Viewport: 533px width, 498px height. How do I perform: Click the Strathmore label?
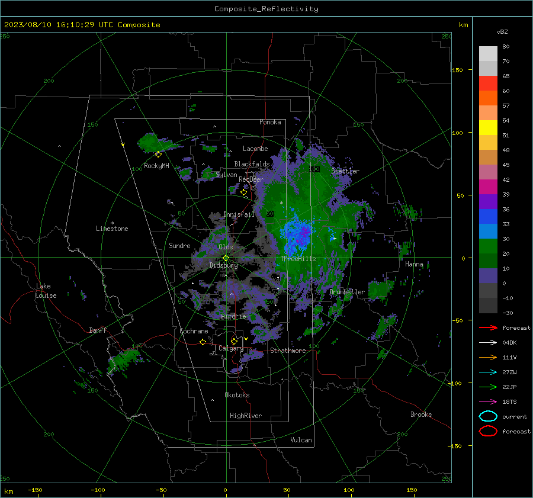point(288,351)
